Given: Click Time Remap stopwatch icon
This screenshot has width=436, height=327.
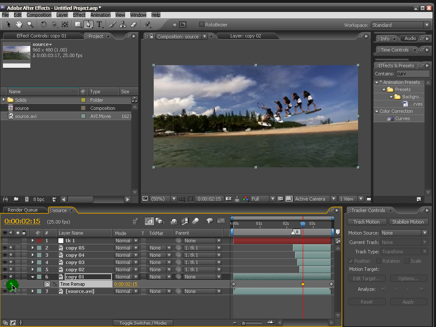Looking at the screenshot, I should (x=48, y=284).
